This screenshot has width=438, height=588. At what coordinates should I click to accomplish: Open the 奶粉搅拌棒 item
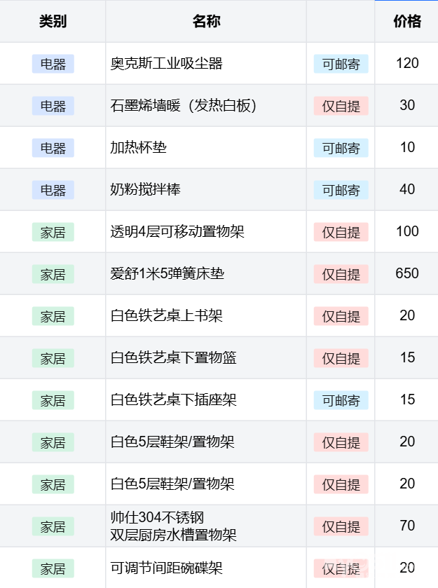(x=146, y=190)
